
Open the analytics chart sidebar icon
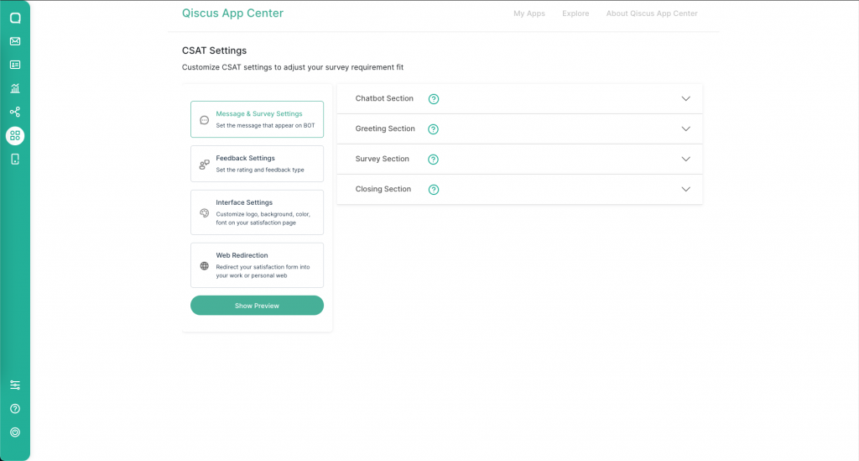[15, 88]
